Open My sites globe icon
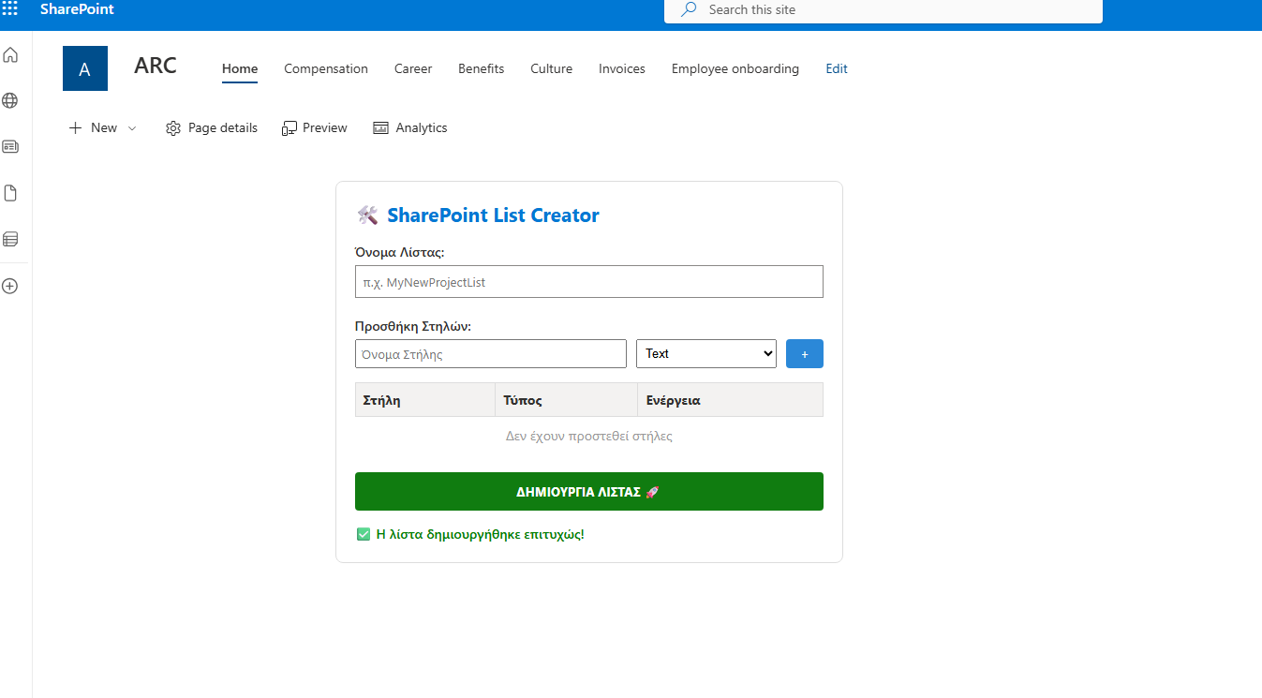This screenshot has width=1262, height=698. click(x=10, y=100)
